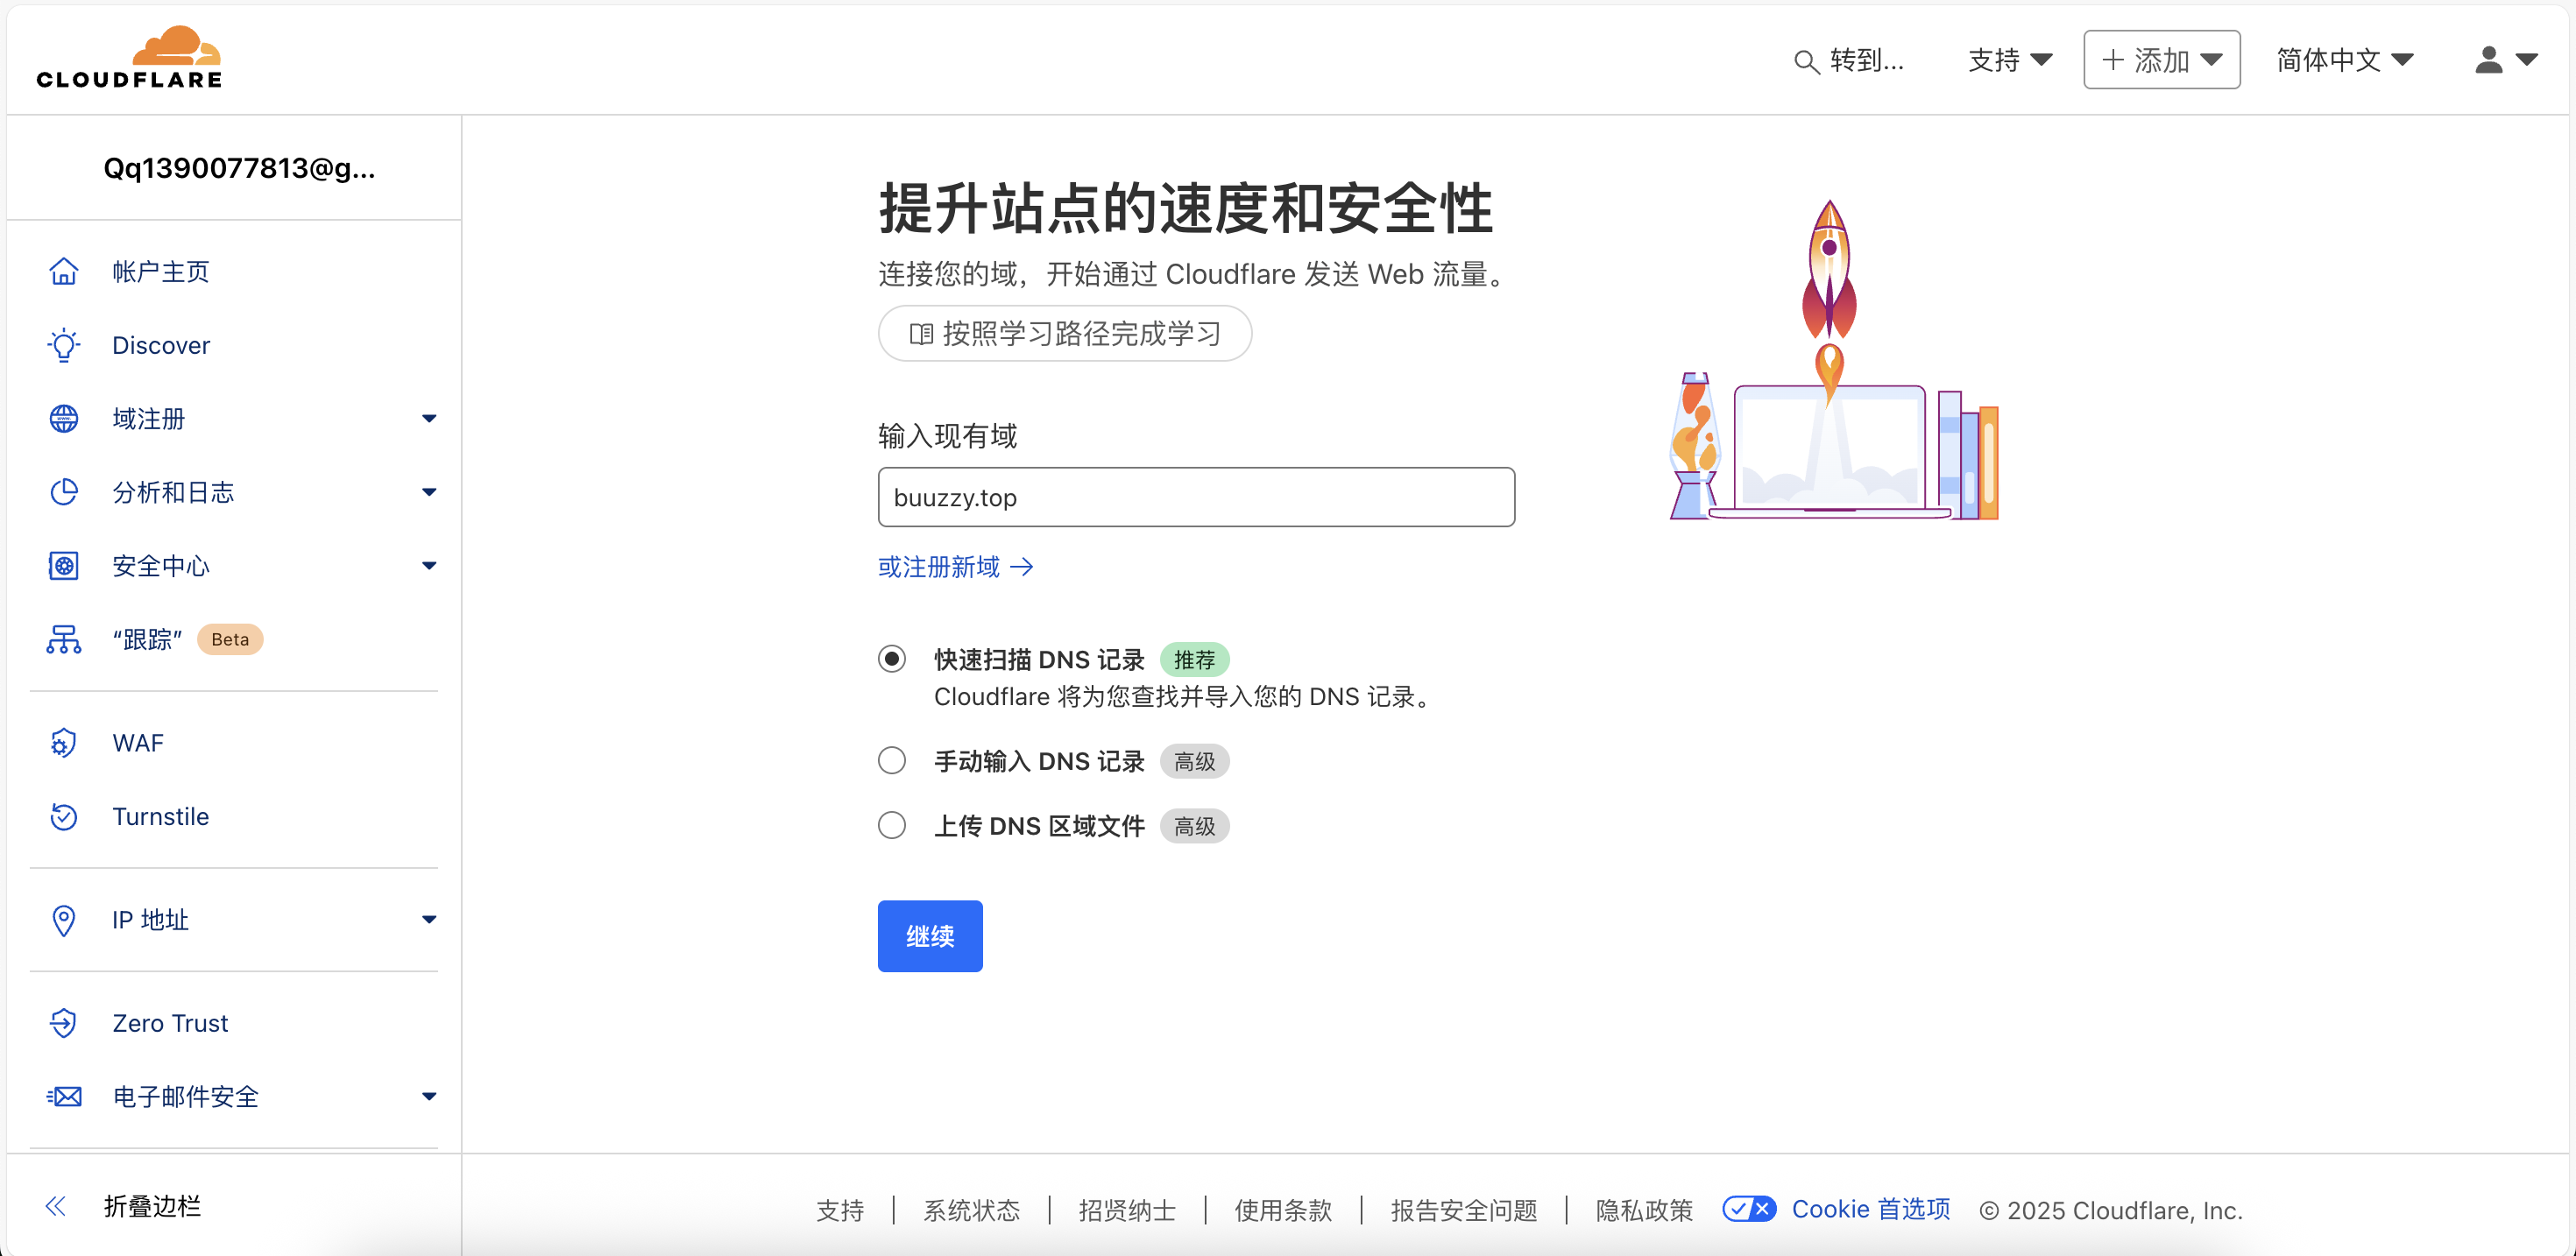Open the 支持 dropdown in header

tap(2010, 60)
